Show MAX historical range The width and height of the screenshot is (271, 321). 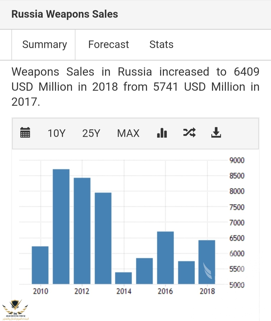click(x=128, y=133)
